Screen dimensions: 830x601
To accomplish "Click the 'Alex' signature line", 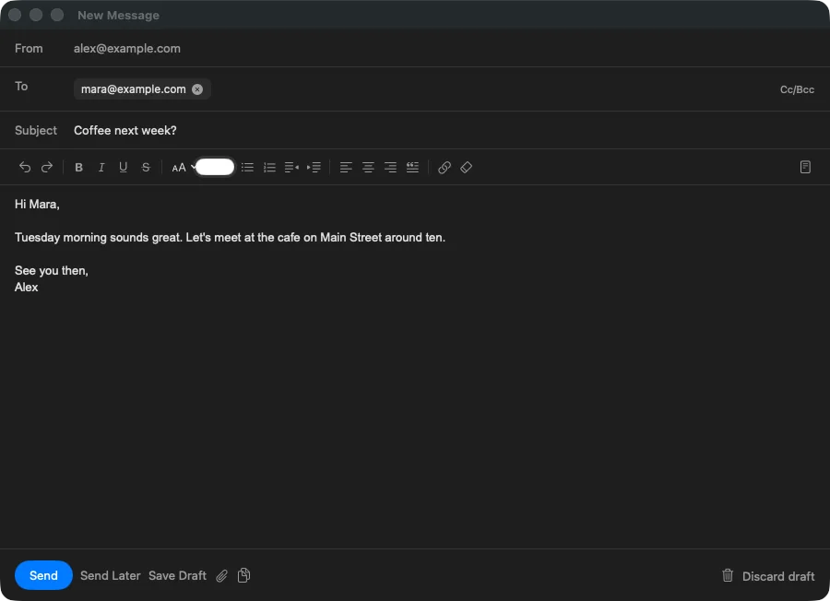I will 27,288.
